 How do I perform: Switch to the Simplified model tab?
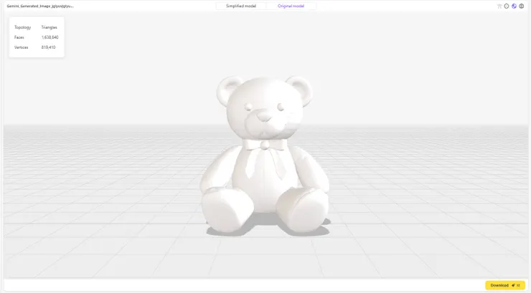point(241,6)
